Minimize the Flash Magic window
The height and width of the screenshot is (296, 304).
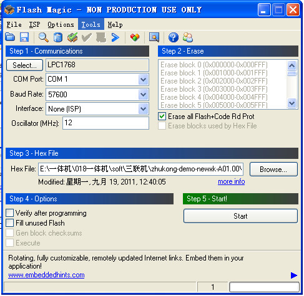pos(263,10)
